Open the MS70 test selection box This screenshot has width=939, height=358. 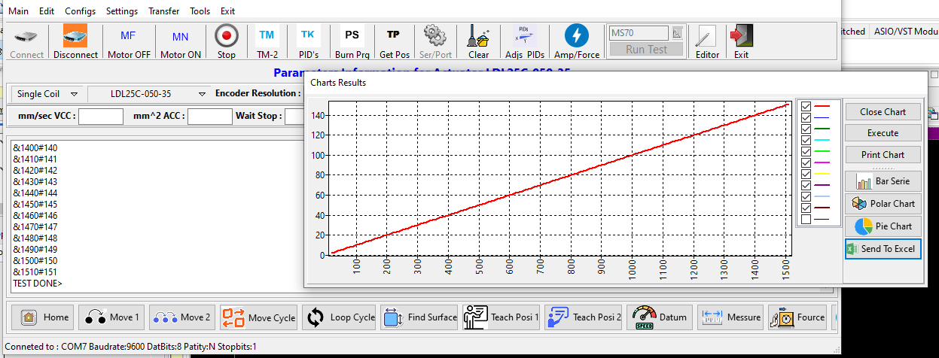639,33
